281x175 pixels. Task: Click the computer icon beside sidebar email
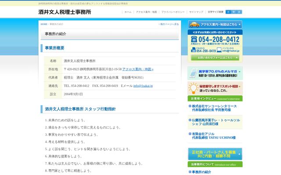pyautogui.click(x=219, y=49)
